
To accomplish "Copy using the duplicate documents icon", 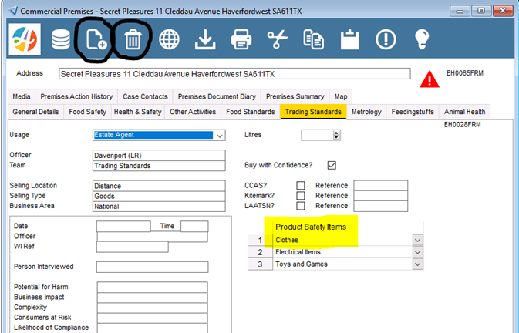I will point(313,39).
